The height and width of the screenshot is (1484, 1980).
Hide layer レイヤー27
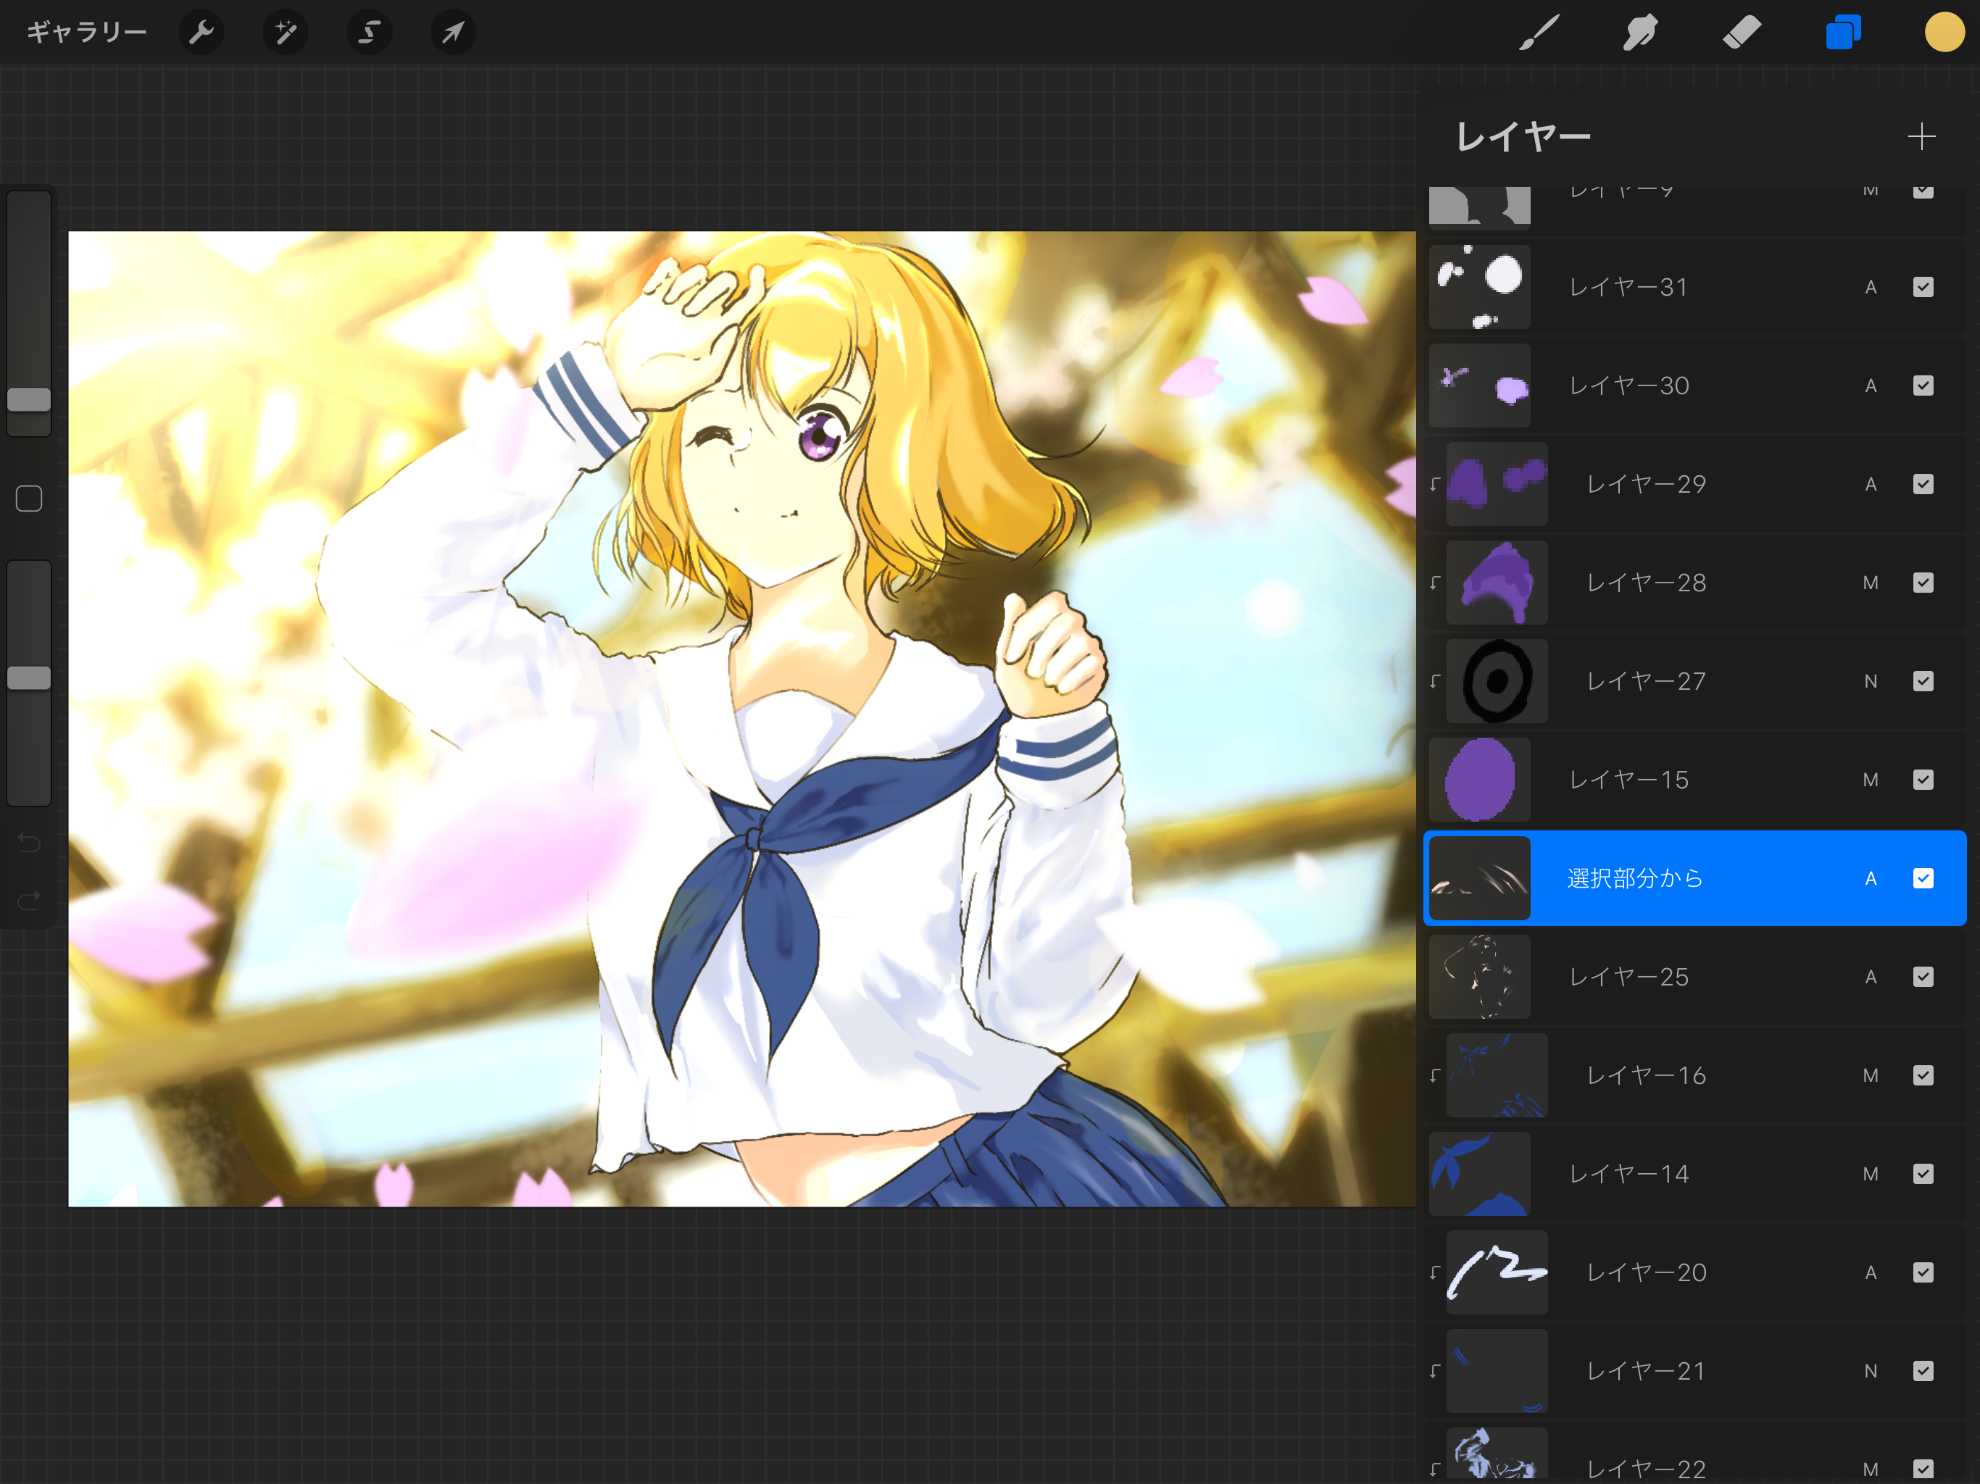click(x=1923, y=681)
